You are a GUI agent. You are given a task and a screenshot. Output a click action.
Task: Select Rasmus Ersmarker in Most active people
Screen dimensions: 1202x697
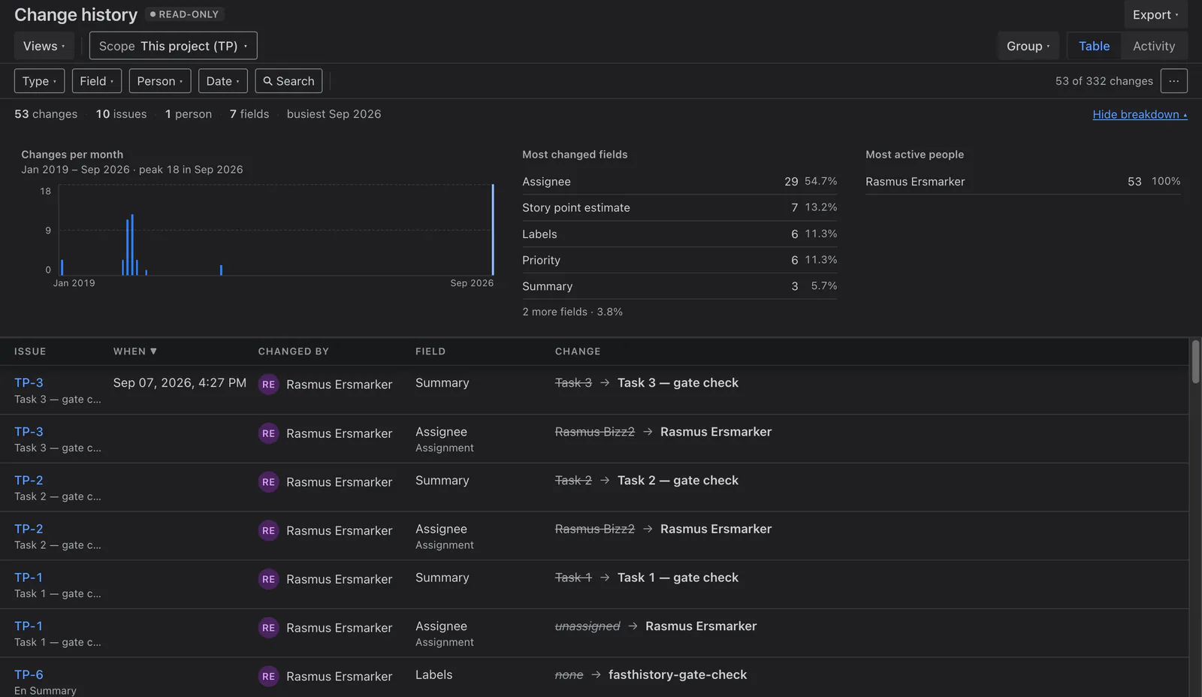(1022, 182)
